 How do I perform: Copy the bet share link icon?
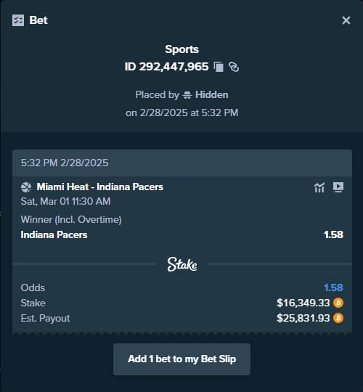tap(234, 67)
